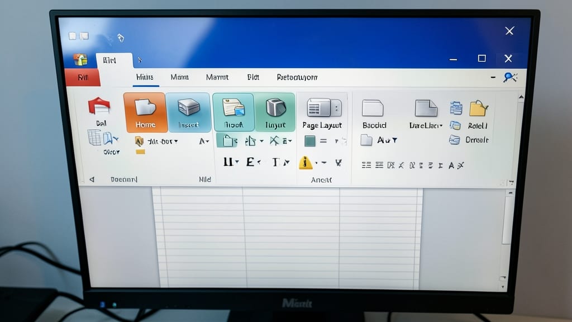572x322 pixels.
Task: Click the pin arrow beside the Biel tab
Action: click(139, 60)
